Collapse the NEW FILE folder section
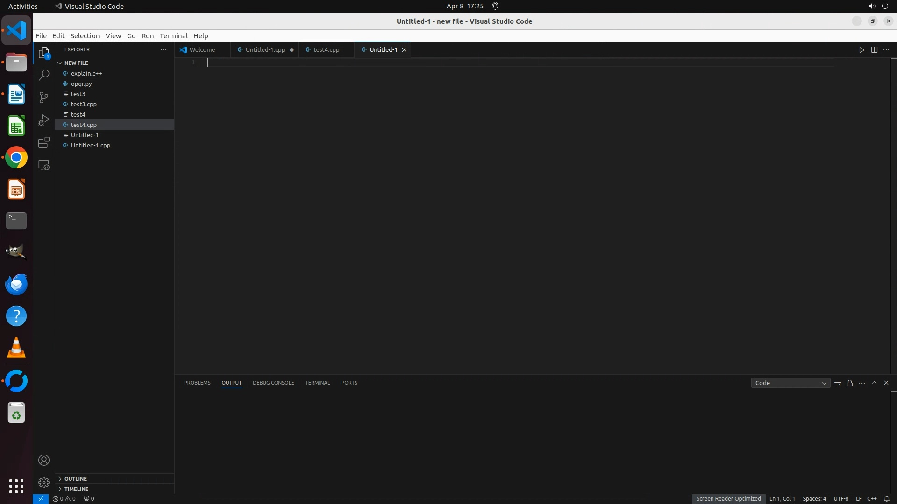897x504 pixels. coord(76,63)
